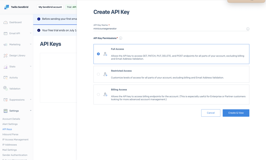
Task: Click the API Key Name input field
Action: [x=169, y=29]
